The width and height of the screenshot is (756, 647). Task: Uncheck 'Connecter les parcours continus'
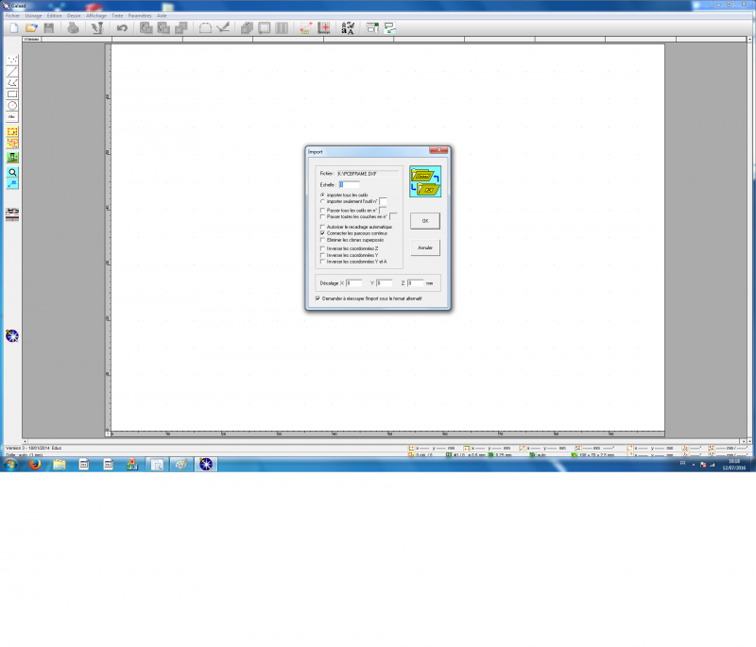pos(322,233)
